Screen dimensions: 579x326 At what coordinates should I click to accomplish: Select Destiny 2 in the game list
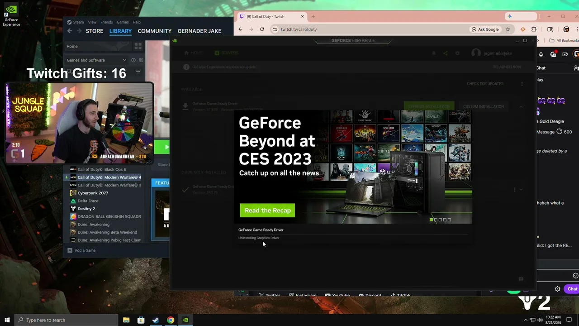[x=86, y=209]
